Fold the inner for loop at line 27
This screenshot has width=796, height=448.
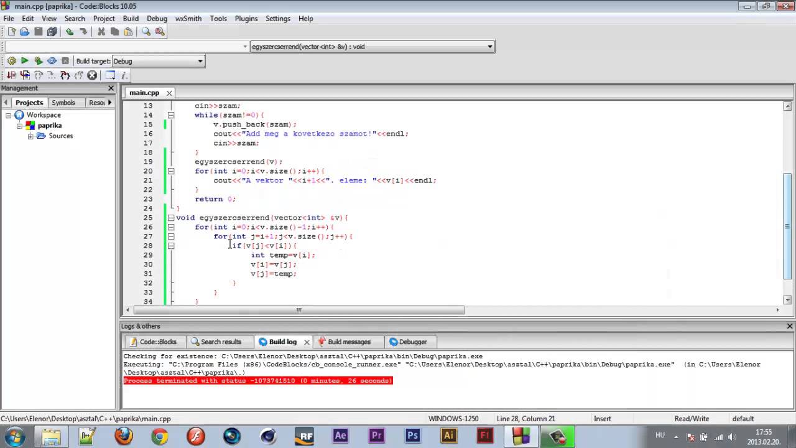[x=171, y=236]
